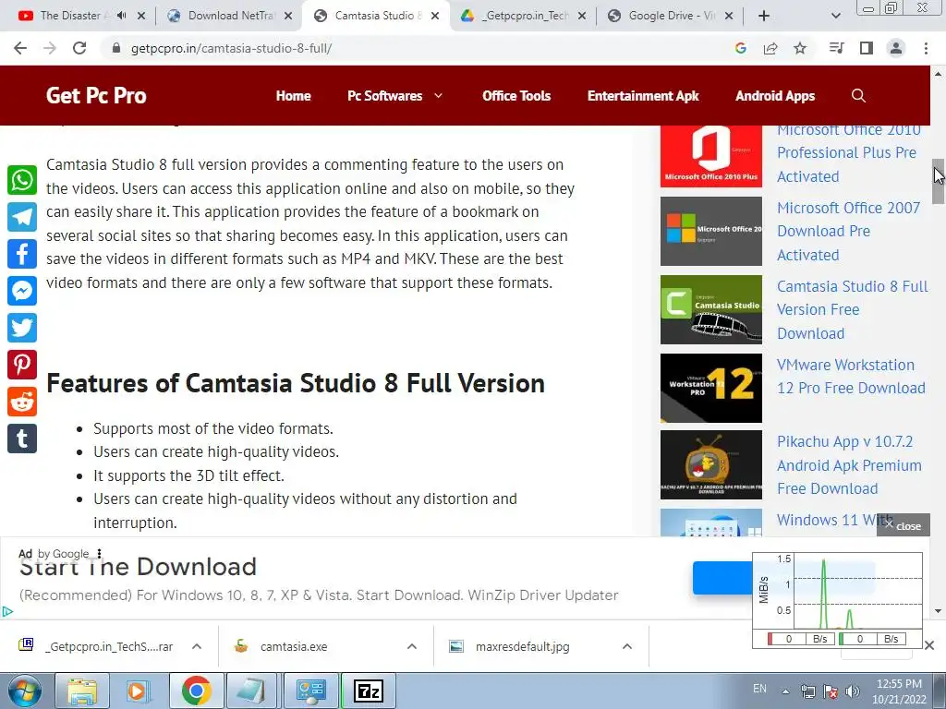Close the downloads bar
Image resolution: width=946 pixels, height=709 pixels.
pos(929,645)
